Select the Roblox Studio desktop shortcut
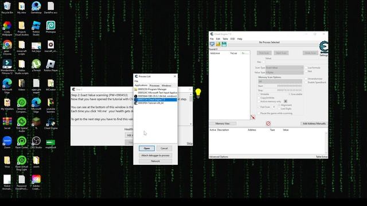367x206 pixels. click(36, 29)
